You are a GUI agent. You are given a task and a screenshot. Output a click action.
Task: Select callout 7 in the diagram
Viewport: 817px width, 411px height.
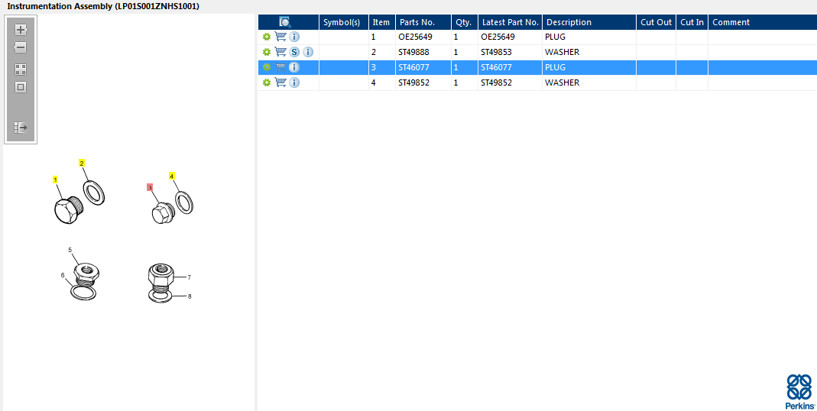189,277
